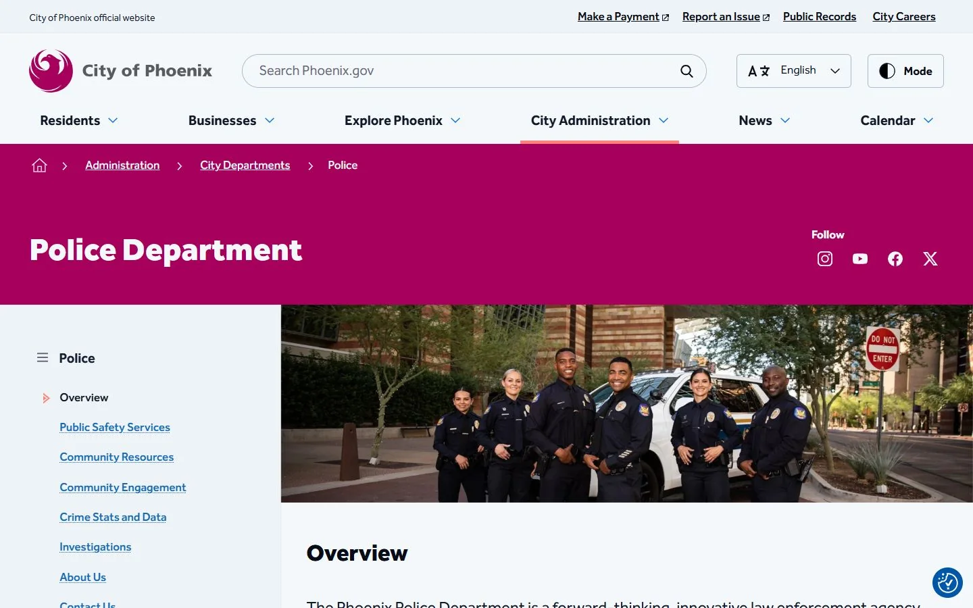Viewport: 973px width, 608px height.
Task: Expand the Businesses menu
Action: click(232, 120)
